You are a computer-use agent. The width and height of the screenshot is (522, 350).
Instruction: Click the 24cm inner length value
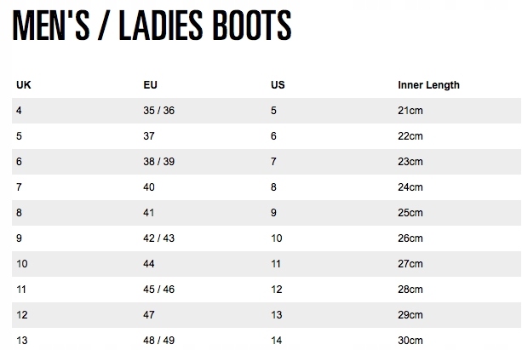click(410, 187)
